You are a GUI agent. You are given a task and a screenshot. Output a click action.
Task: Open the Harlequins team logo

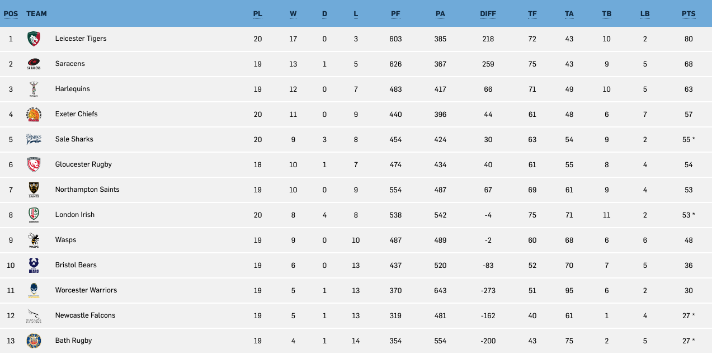(x=34, y=89)
